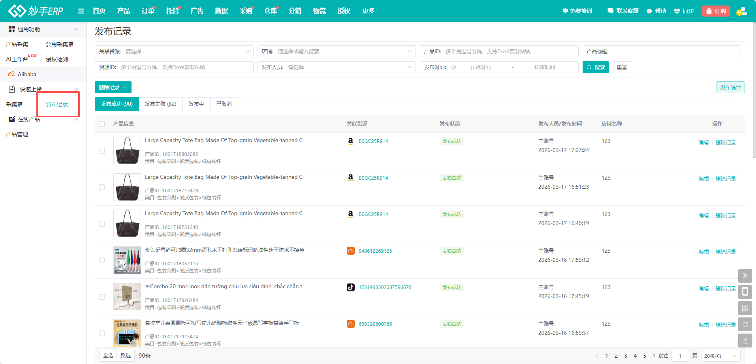Screen dimensions: 756x364
Task: Open the help manual book floating icon
Action: pos(745,308)
